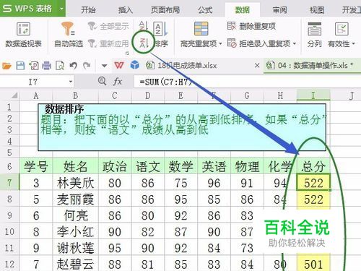Click the export to PDF icon

34,65
